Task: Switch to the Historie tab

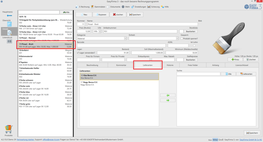Action: [170, 65]
